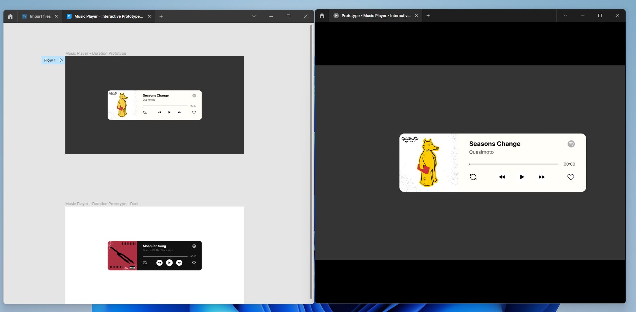Click the fast-forward icon in prototype player

point(542,177)
